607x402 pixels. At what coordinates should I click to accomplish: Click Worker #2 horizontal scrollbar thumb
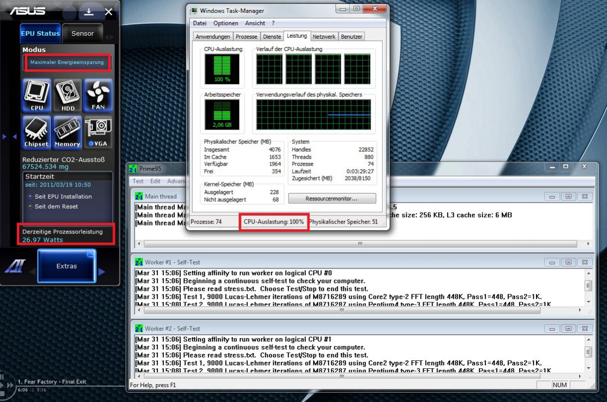pos(342,376)
